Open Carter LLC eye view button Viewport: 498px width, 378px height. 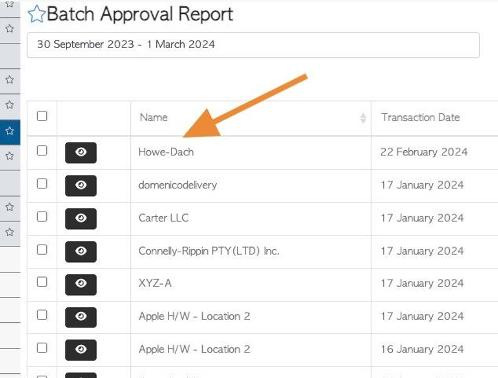coord(80,219)
